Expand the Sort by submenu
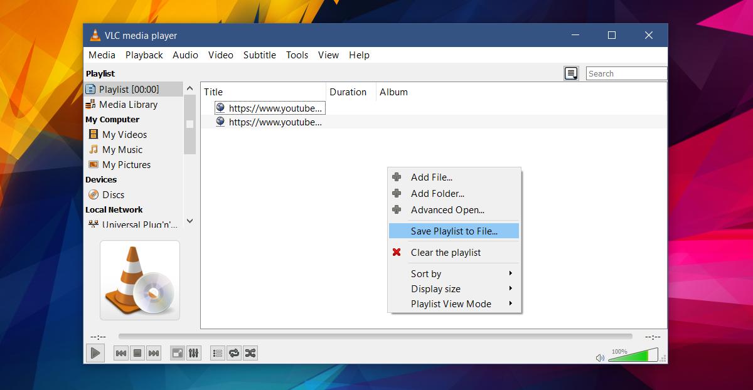The width and height of the screenshot is (753, 390). [x=454, y=274]
